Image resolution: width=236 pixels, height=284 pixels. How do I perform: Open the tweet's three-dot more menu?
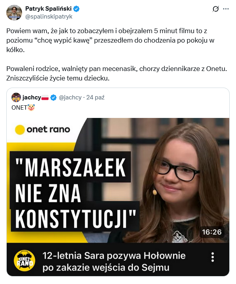(226, 9)
